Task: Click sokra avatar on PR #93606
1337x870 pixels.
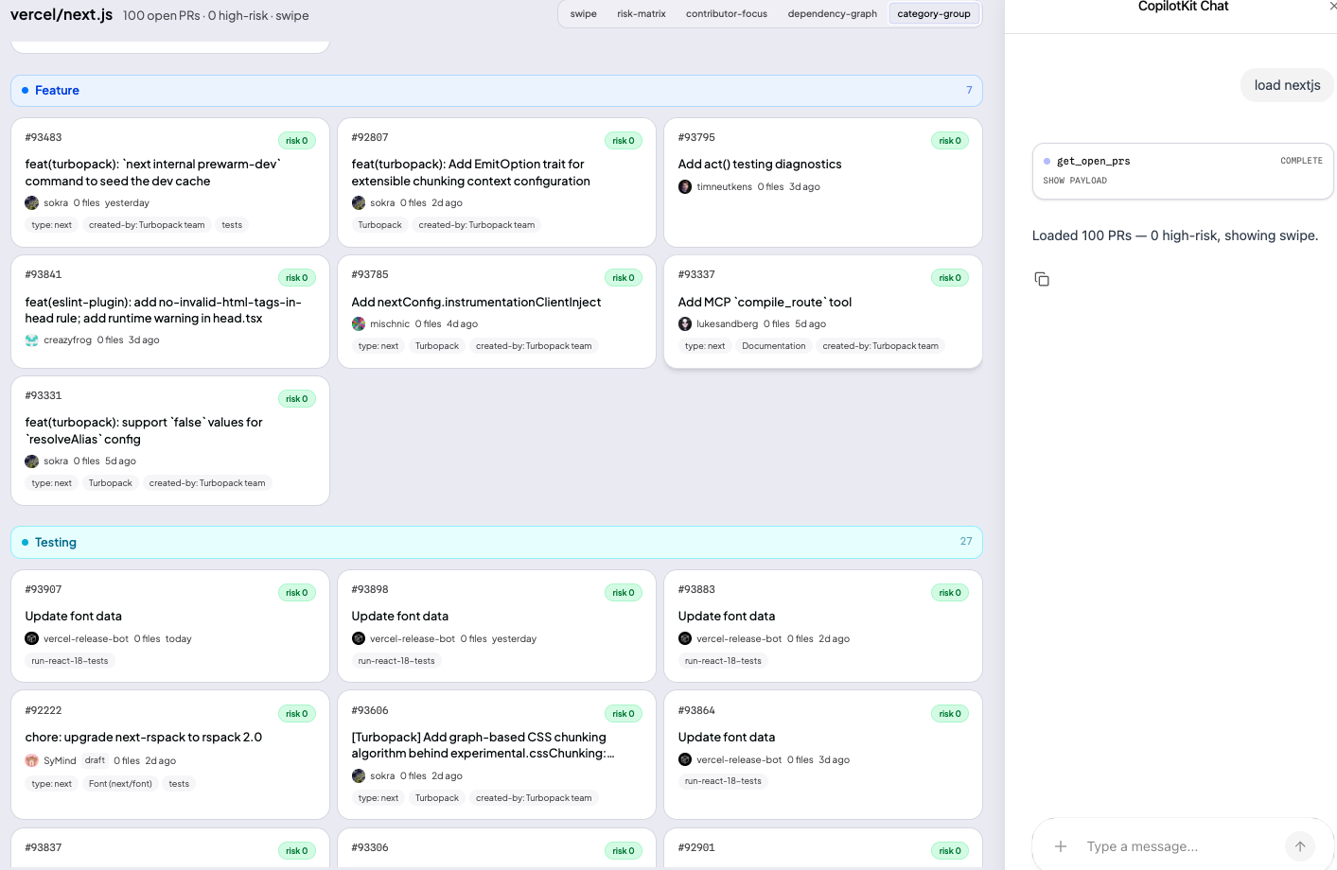Action: [358, 776]
